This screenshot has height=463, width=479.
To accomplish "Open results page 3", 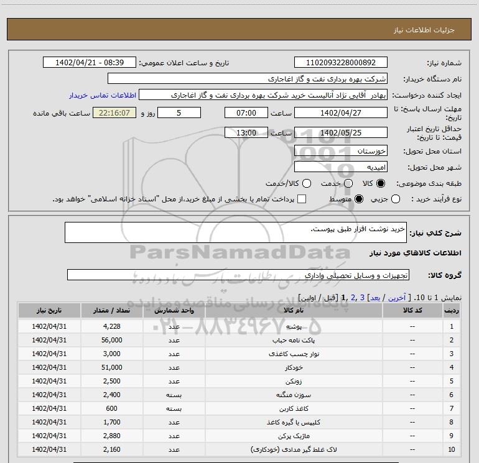I will 362,298.
